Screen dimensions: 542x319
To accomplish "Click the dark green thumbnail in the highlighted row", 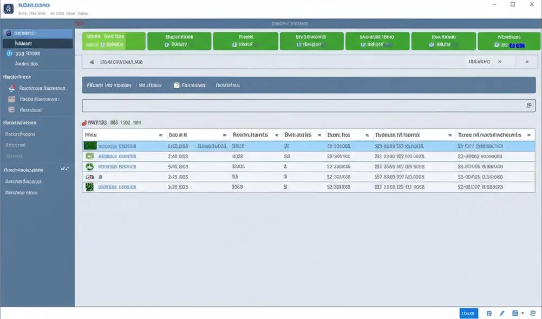I will click(90, 146).
